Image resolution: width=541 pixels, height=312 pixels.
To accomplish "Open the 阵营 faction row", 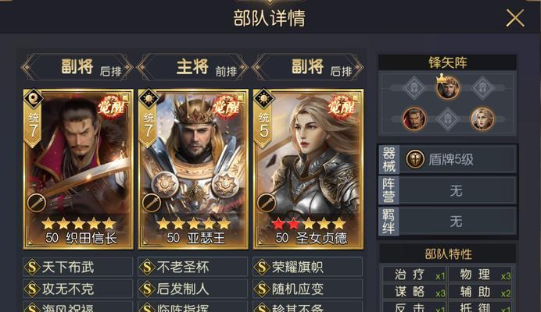I will point(447,190).
